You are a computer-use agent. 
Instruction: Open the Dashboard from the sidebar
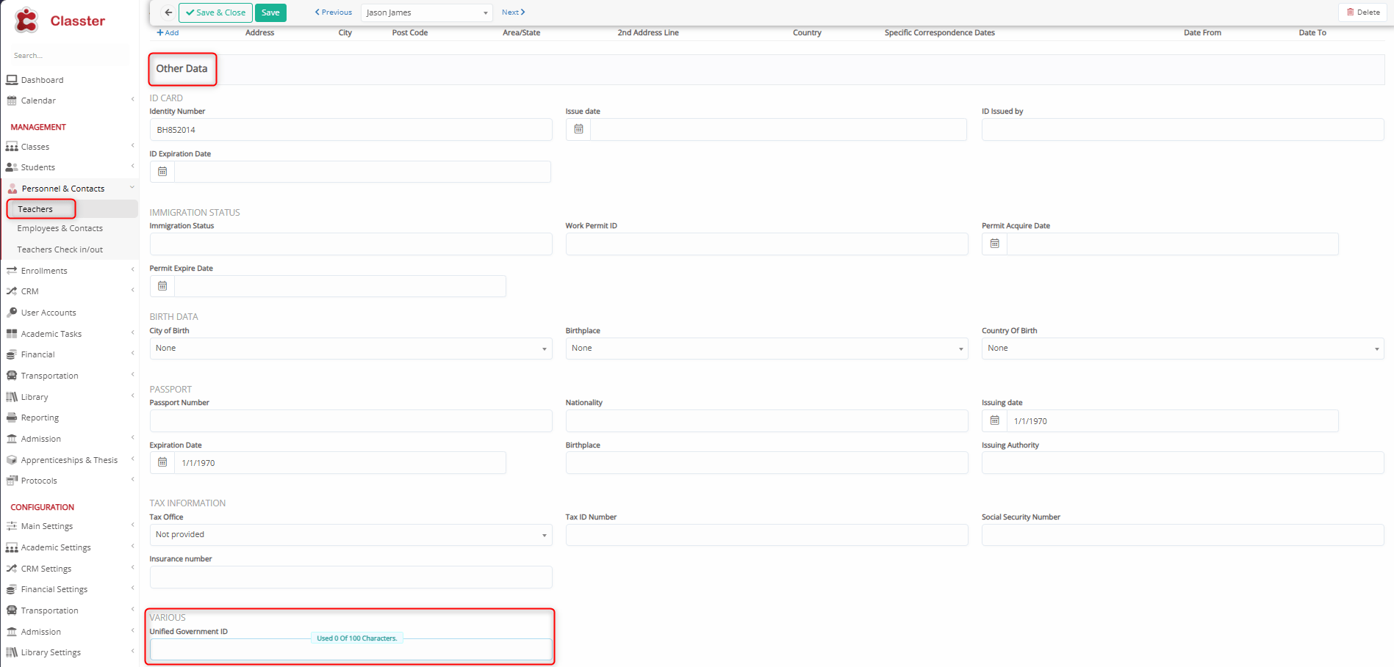click(42, 80)
